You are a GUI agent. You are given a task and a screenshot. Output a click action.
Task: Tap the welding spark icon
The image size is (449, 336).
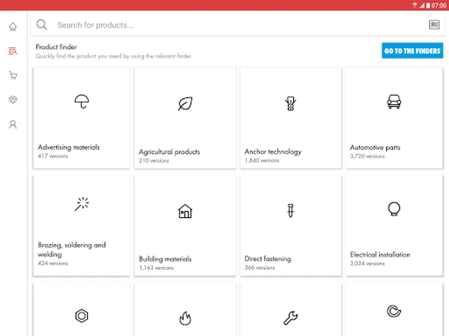pos(82,204)
